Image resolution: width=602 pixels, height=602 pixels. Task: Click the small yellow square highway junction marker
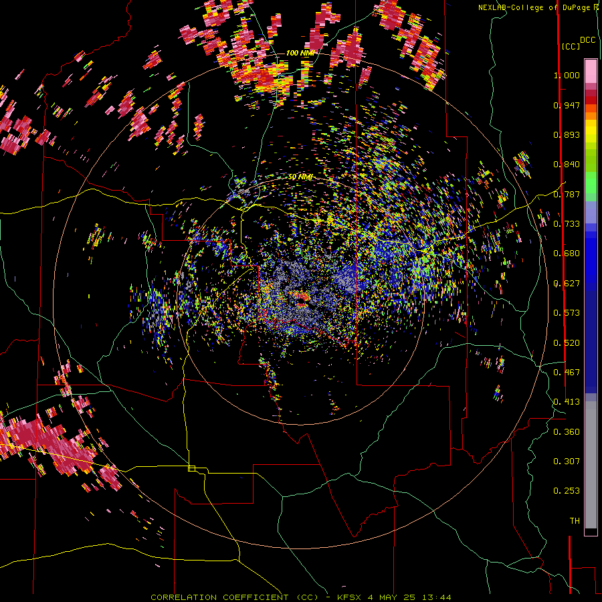coord(191,468)
